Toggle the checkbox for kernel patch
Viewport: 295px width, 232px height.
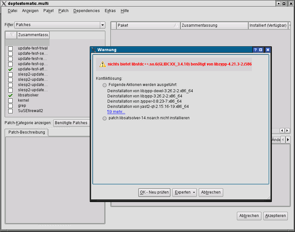[10, 100]
